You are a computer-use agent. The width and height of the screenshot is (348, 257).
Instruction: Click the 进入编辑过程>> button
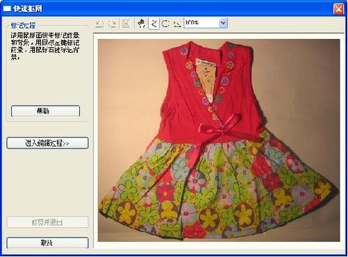coord(47,143)
